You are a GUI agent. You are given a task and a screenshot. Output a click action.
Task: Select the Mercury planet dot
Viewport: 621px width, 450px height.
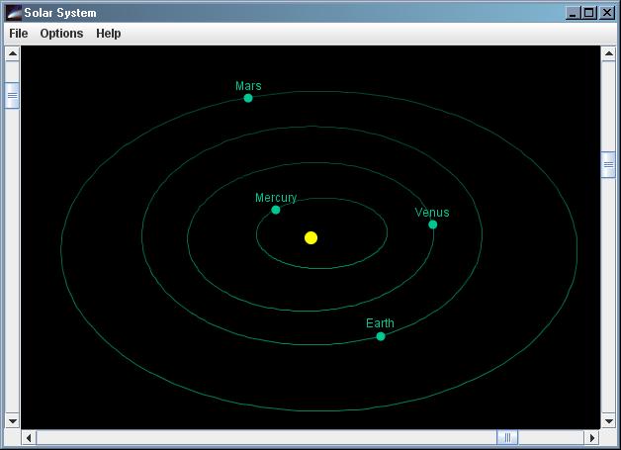pos(276,210)
